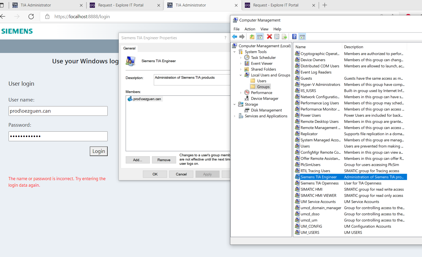
Task: Click the gray Forward arrow in Computer Management
Action: [x=242, y=37]
